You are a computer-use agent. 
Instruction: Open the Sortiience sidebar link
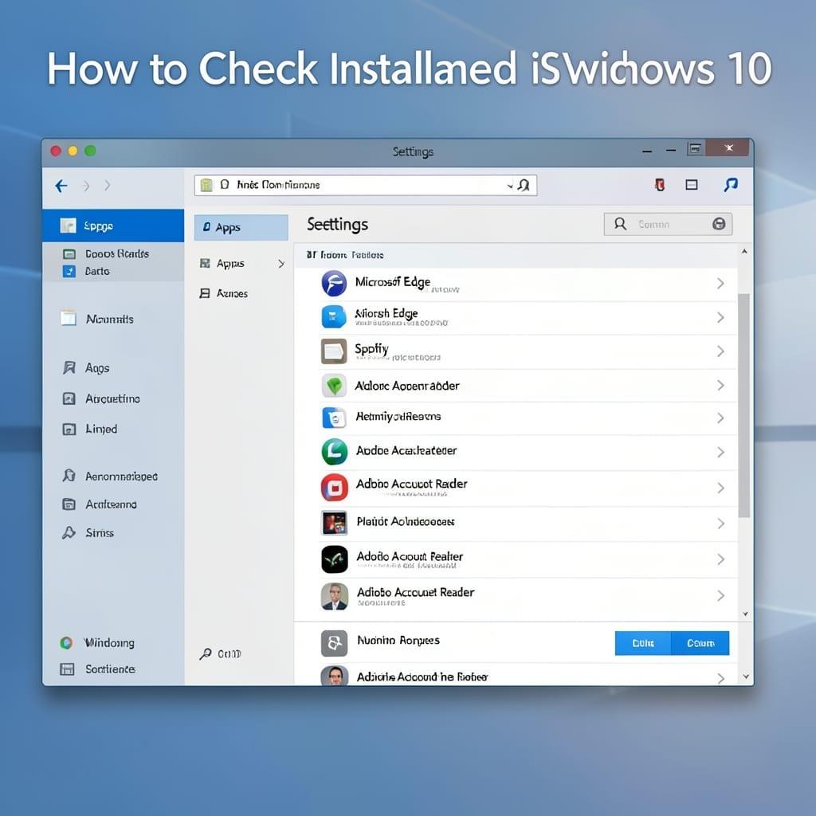[x=97, y=669]
